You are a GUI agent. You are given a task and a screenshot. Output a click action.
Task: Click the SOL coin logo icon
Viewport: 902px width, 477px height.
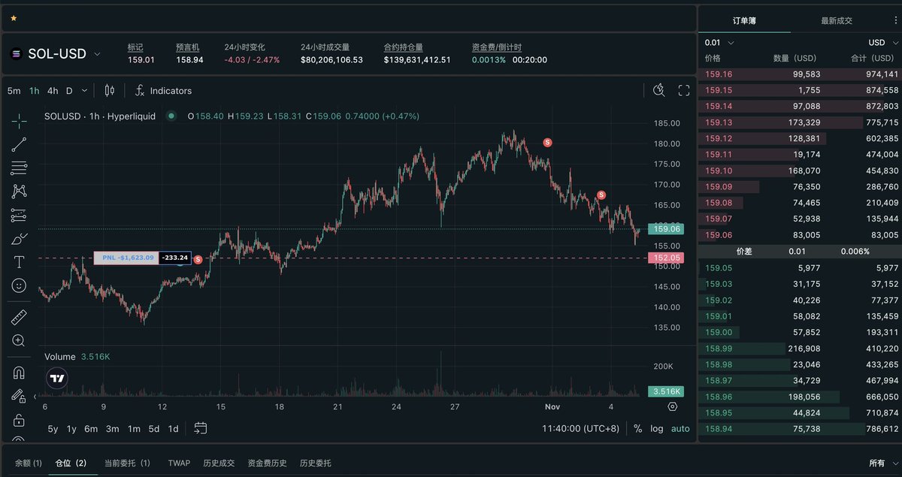(16, 53)
